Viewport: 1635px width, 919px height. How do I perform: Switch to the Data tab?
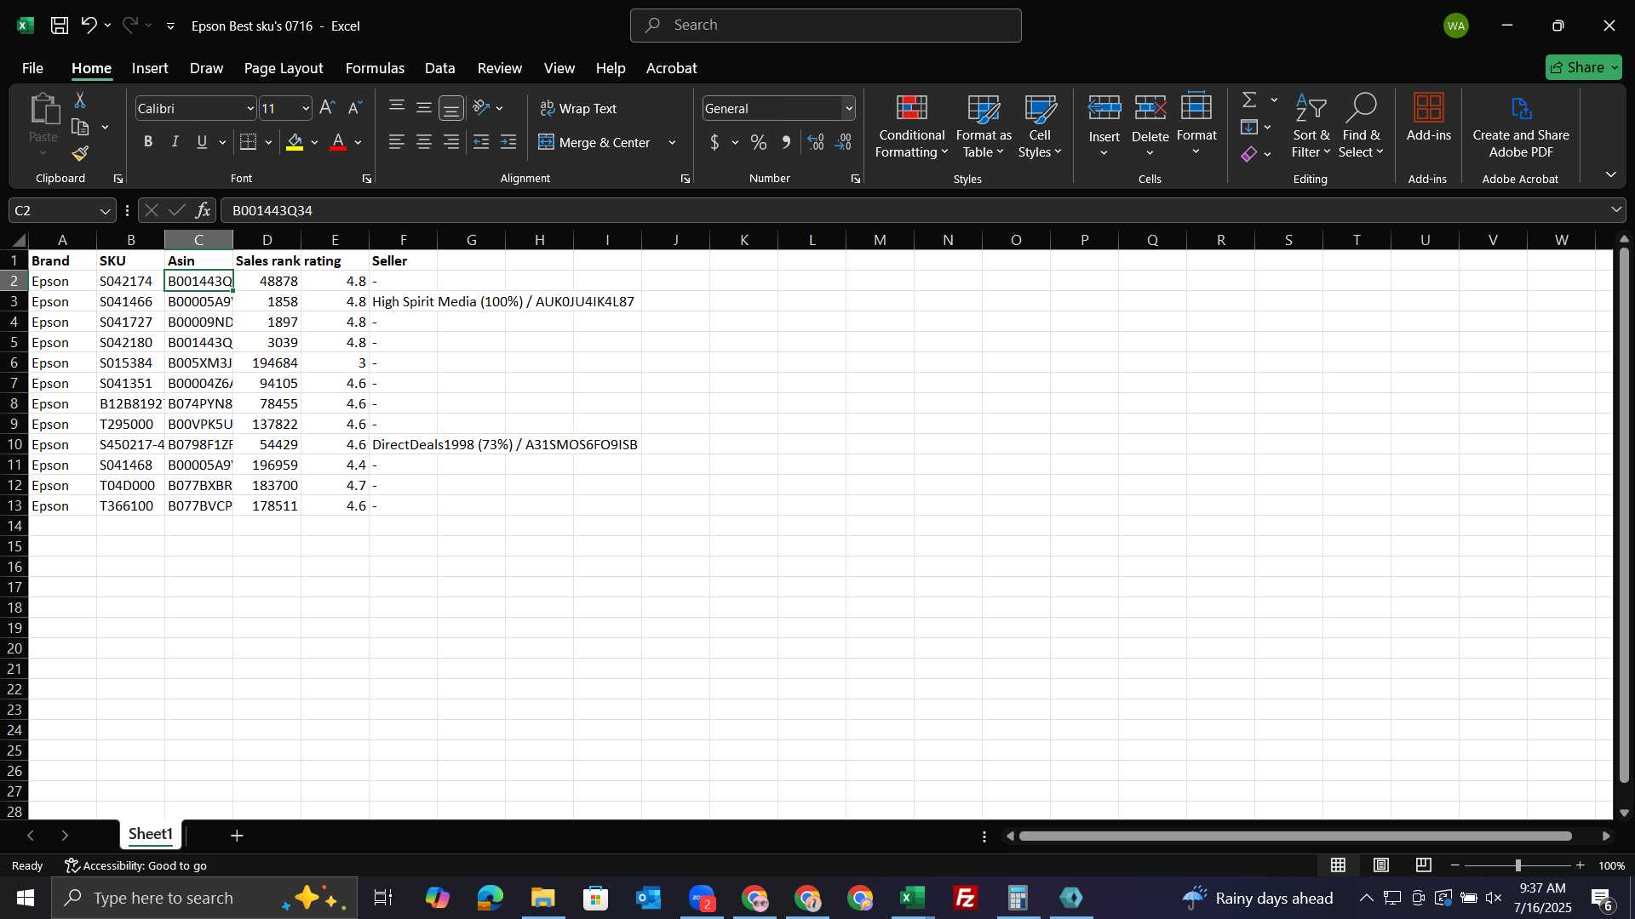pyautogui.click(x=439, y=68)
